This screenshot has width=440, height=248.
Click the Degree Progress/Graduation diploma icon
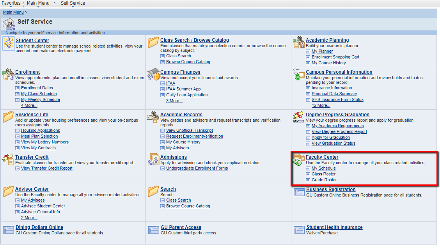point(298,117)
